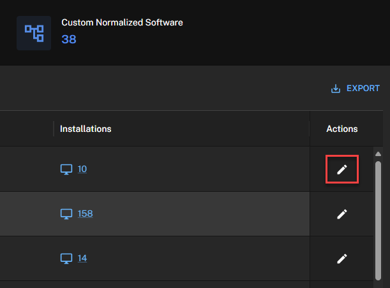Click the pencil icon for 158 installations row
Image resolution: width=390 pixels, height=288 pixels.
click(342, 214)
